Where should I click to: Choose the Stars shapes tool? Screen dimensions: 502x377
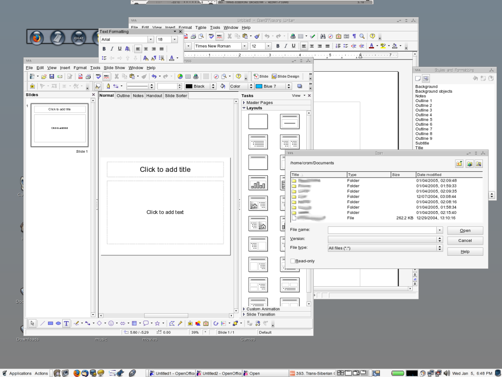(157, 323)
